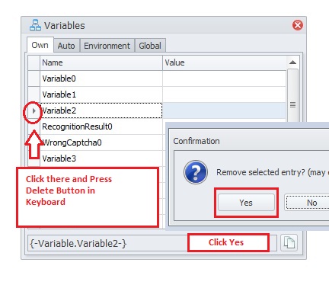Go to the Global tab
Viewport: 329px width, 288px height.
pyautogui.click(x=150, y=46)
